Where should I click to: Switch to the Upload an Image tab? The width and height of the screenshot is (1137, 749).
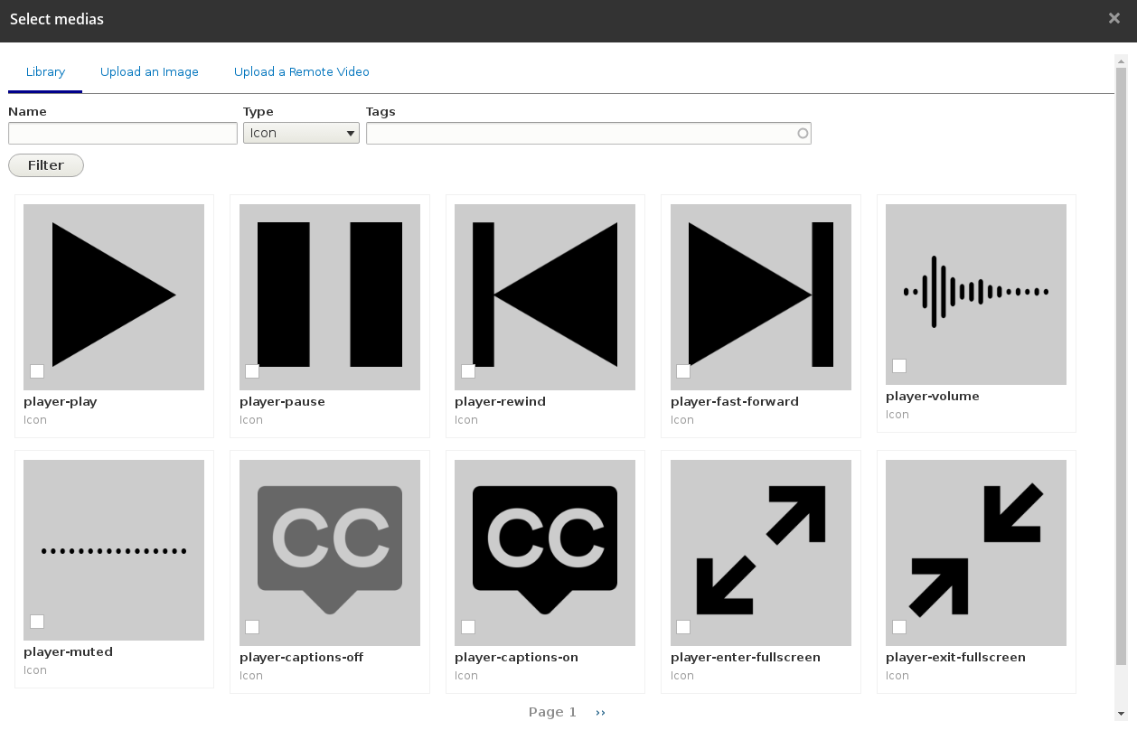[x=149, y=71]
